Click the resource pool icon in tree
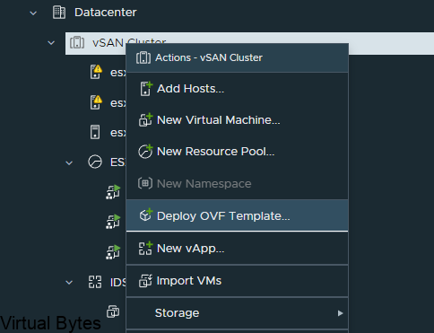This screenshot has height=333, width=434. [x=95, y=162]
